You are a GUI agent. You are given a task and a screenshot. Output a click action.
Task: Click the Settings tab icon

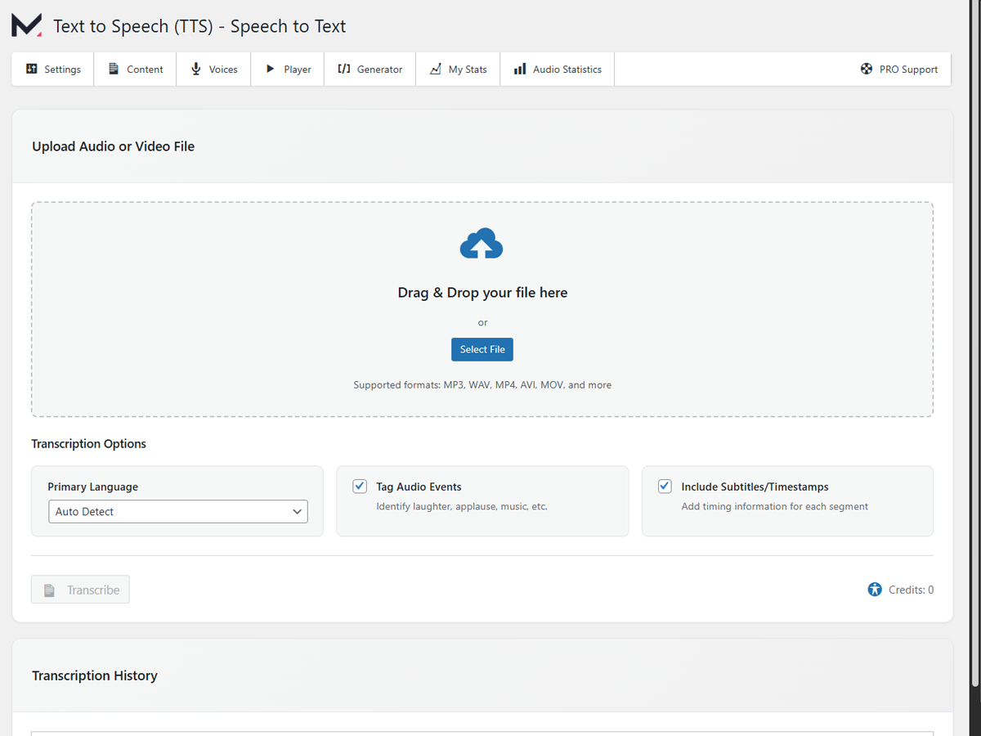[31, 69]
